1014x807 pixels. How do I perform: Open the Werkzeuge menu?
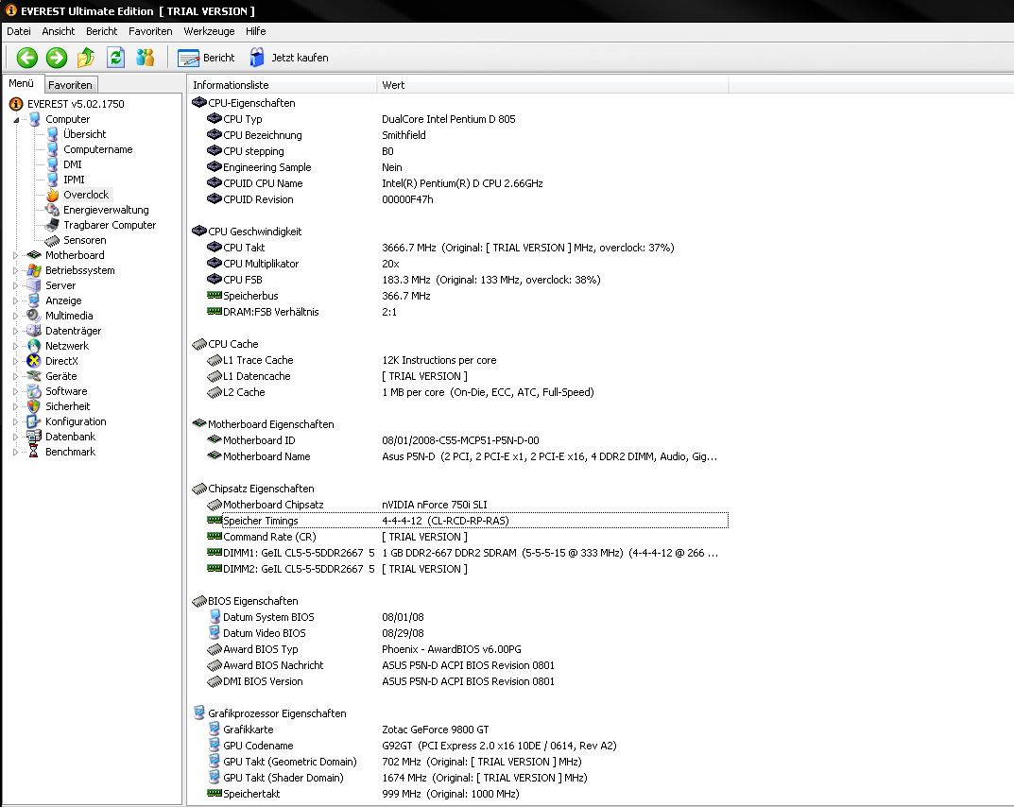point(209,31)
